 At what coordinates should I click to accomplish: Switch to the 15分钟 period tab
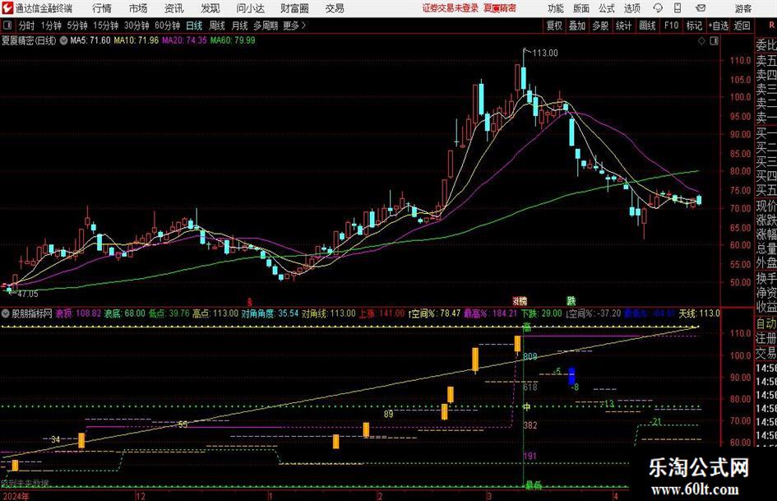pos(106,26)
